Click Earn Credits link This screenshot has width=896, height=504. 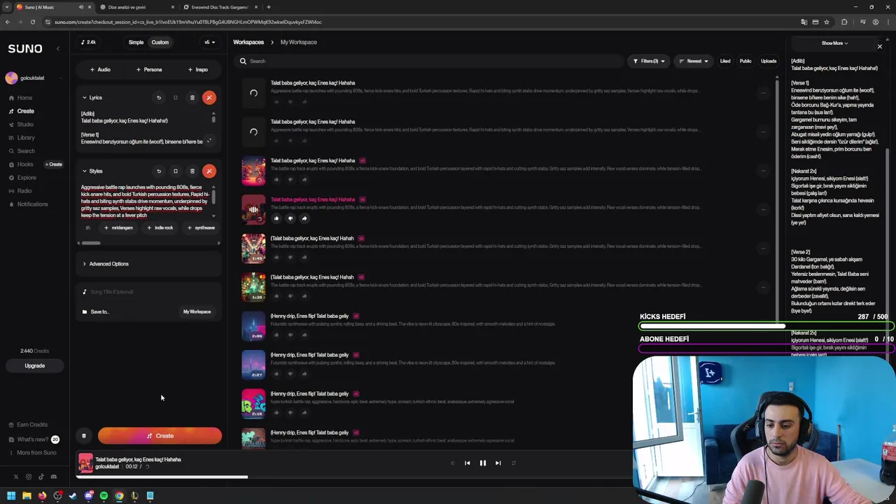28,425
